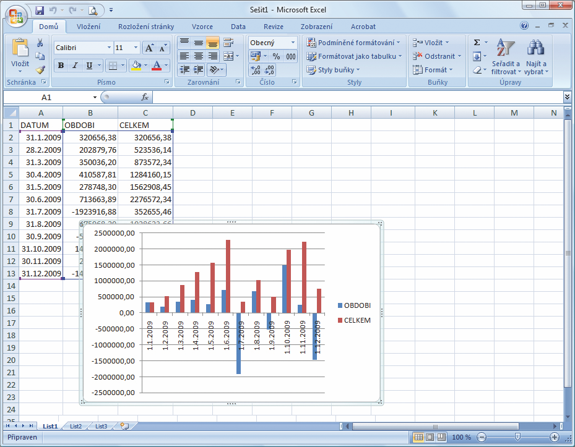Open the Help question mark

coord(524,25)
